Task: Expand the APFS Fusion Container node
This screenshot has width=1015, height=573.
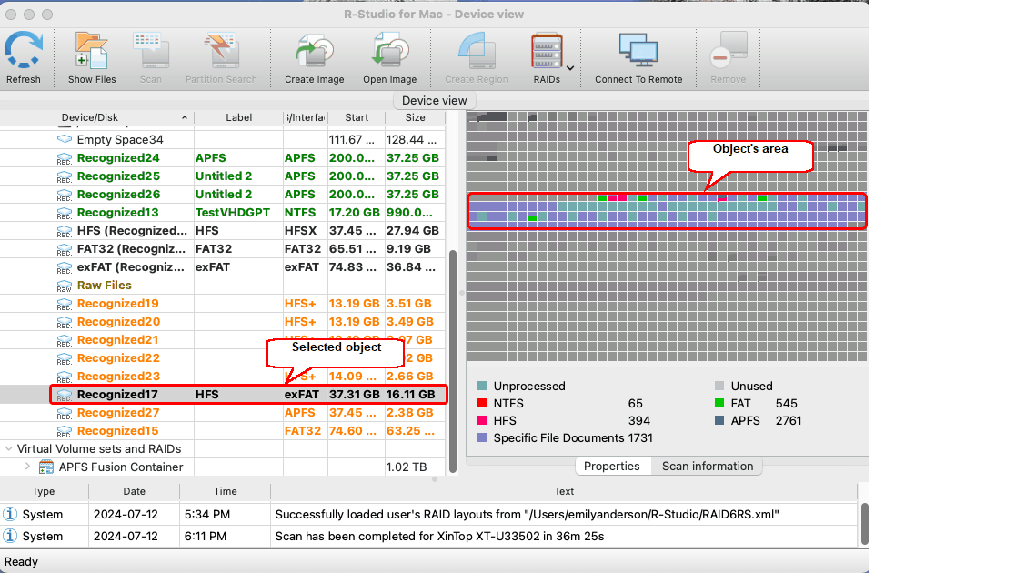Action: coord(27,467)
